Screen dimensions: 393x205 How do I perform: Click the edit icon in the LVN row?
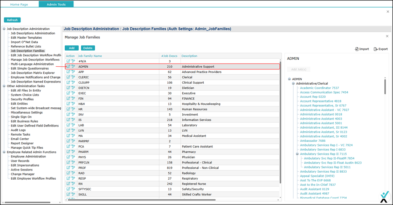(68, 130)
